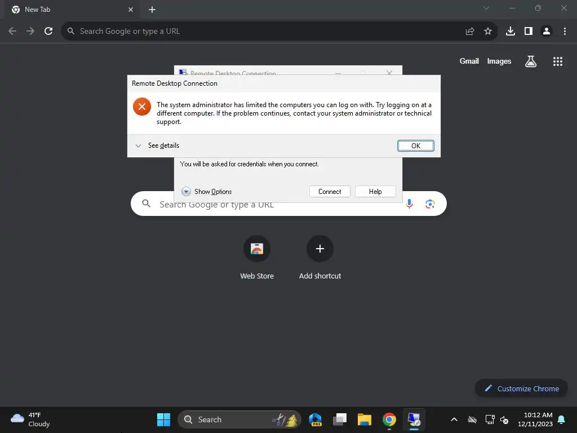Click network display tray icon
This screenshot has width=577, height=433.
pos(490,419)
